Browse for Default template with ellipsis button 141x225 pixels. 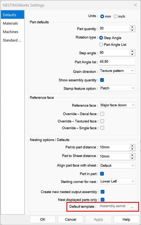[132, 207]
